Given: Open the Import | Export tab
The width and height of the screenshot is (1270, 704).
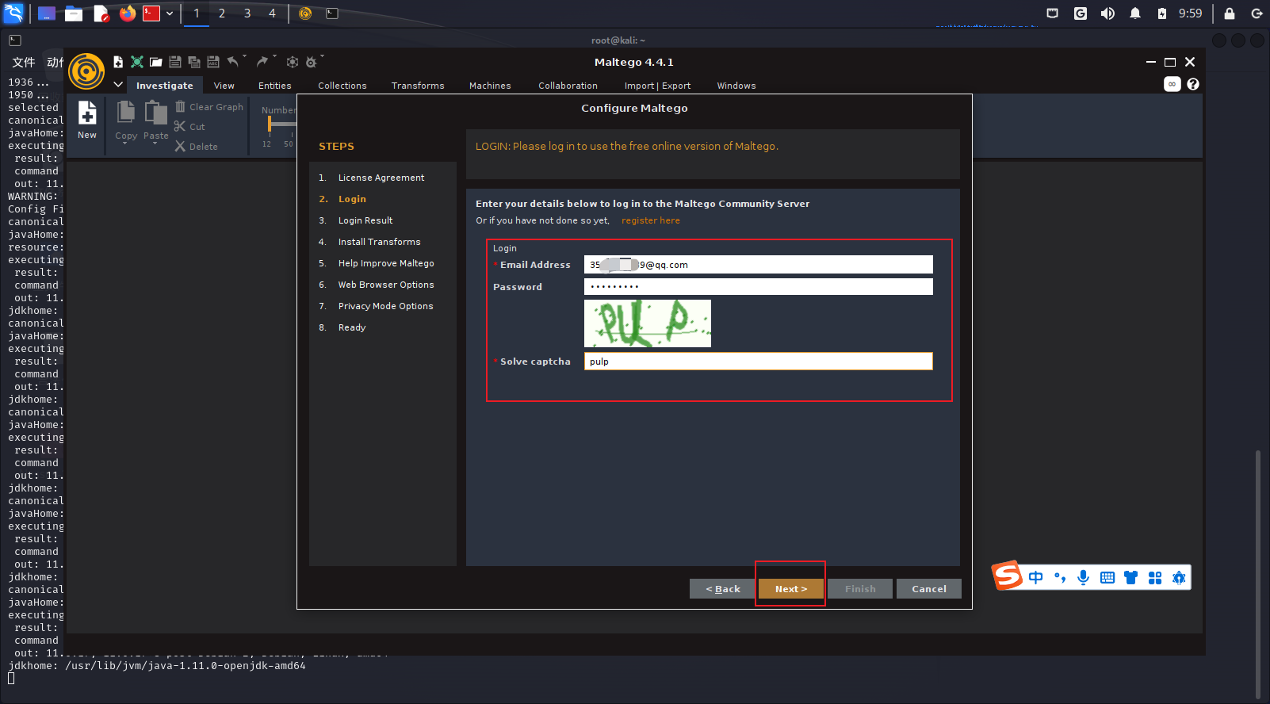Looking at the screenshot, I should [x=657, y=86].
